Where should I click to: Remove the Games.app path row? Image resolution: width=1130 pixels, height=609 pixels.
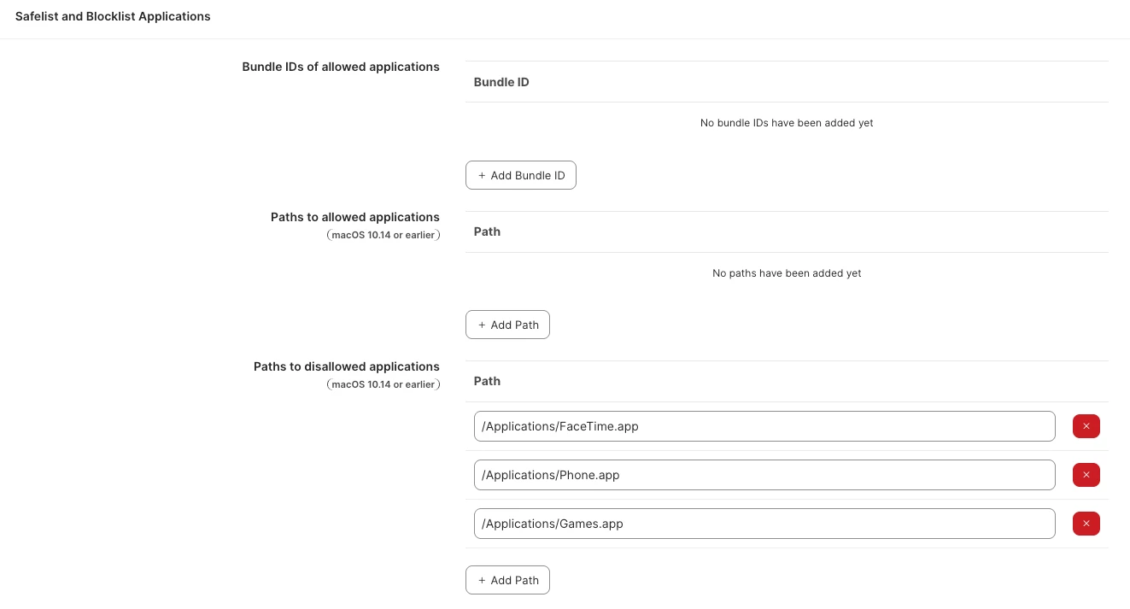(1086, 524)
